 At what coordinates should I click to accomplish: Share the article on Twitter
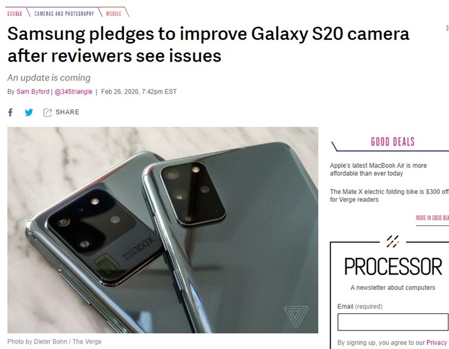point(28,112)
